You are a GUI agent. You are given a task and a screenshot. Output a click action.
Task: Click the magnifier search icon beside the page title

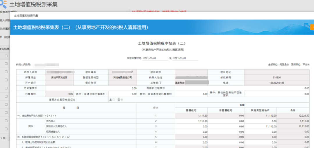[x=3, y=4]
